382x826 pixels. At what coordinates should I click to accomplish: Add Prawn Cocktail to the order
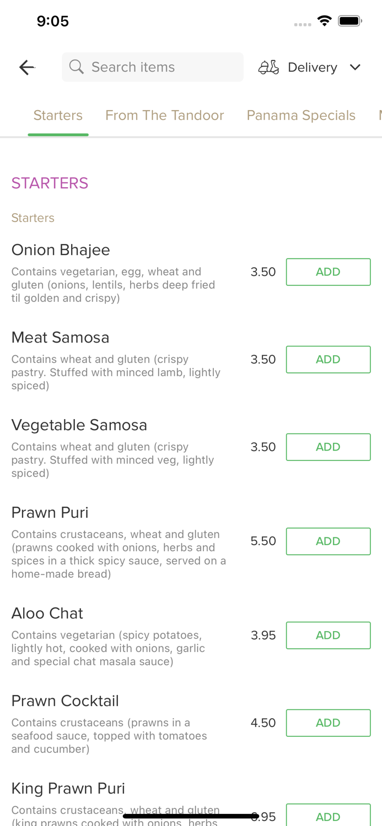click(328, 723)
